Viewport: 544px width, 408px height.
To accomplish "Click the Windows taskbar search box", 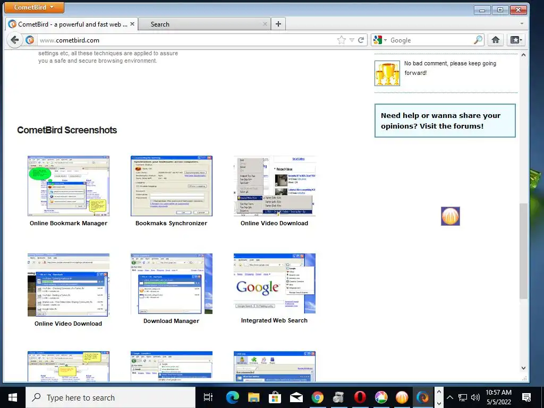I will (x=110, y=397).
